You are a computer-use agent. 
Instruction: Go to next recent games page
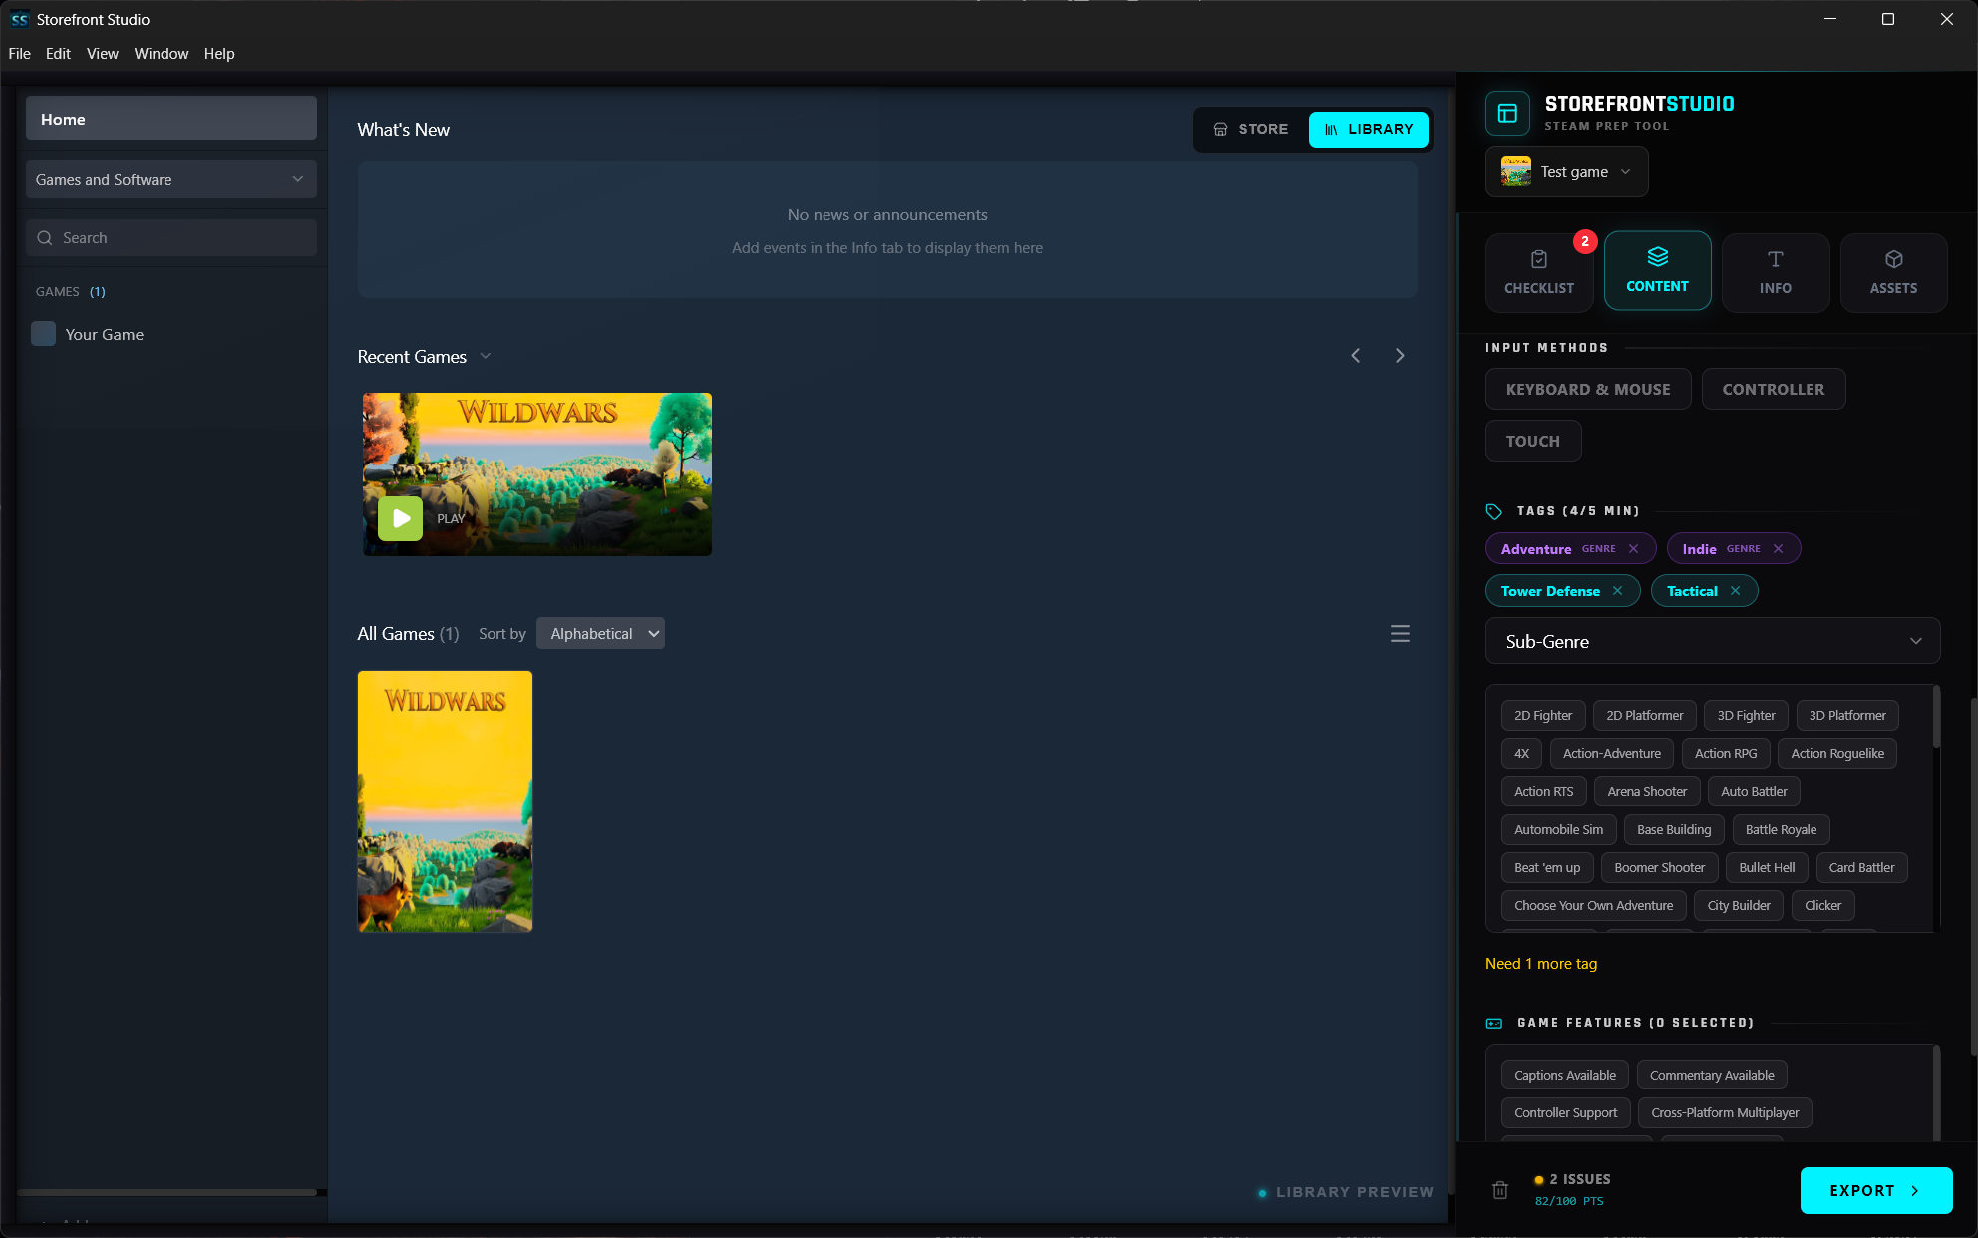point(1400,356)
